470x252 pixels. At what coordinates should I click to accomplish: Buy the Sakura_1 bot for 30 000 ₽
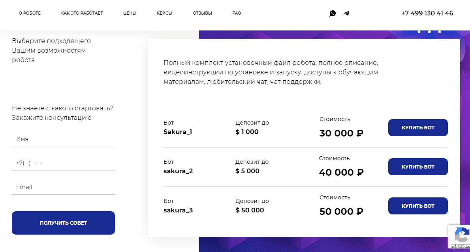418,127
